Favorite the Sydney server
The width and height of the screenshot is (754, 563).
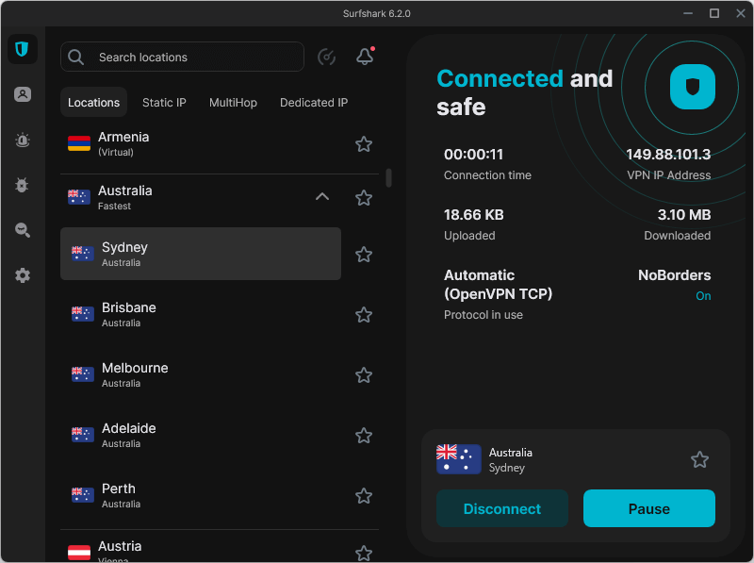coord(363,254)
